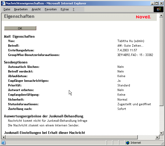Click the subject value AW: Gute Zeiten...
Screen dimensions: 165x146
(130, 46)
